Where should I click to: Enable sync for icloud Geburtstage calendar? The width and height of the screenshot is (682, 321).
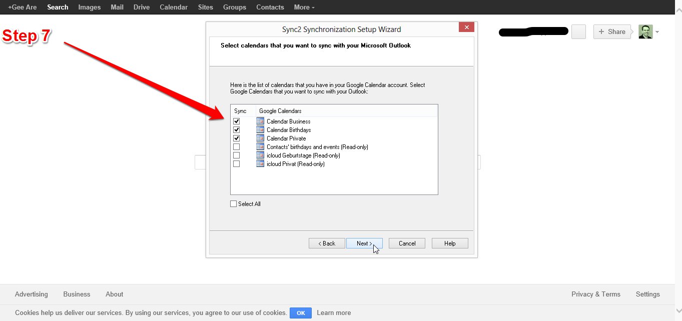pyautogui.click(x=237, y=155)
